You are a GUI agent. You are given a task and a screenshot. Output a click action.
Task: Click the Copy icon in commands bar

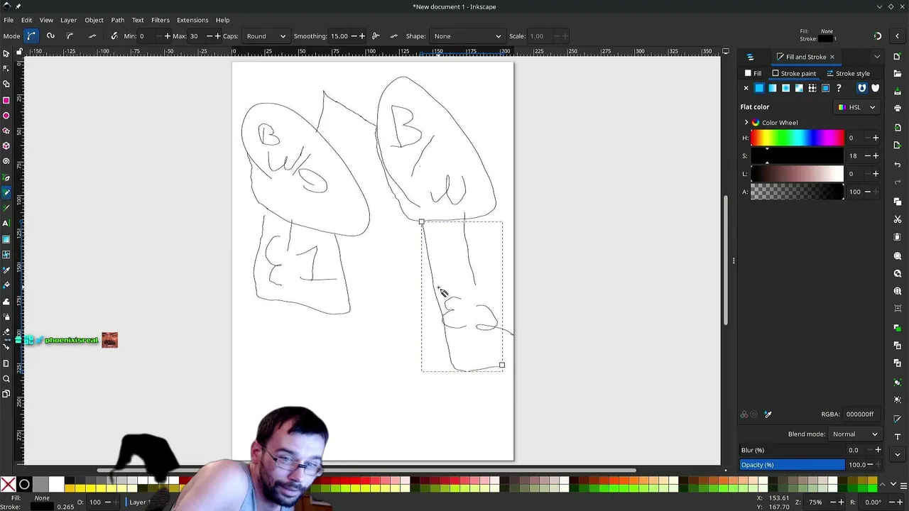[x=898, y=202]
